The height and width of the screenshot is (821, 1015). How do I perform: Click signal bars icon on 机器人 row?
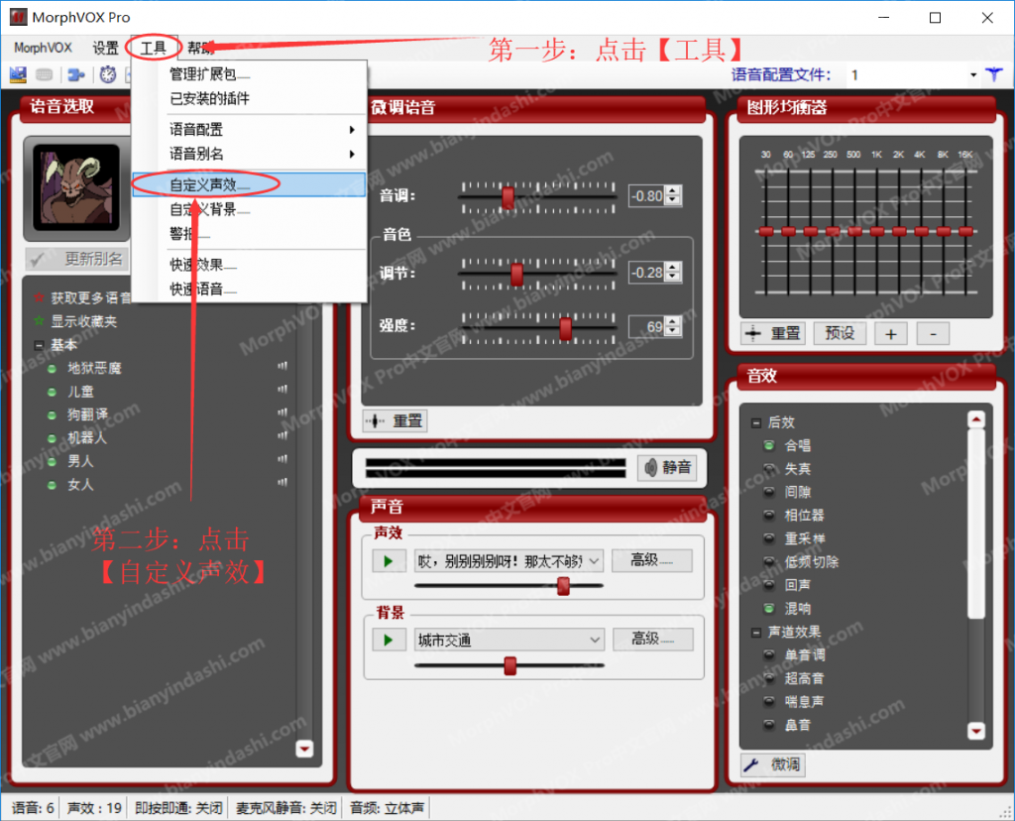pos(282,435)
